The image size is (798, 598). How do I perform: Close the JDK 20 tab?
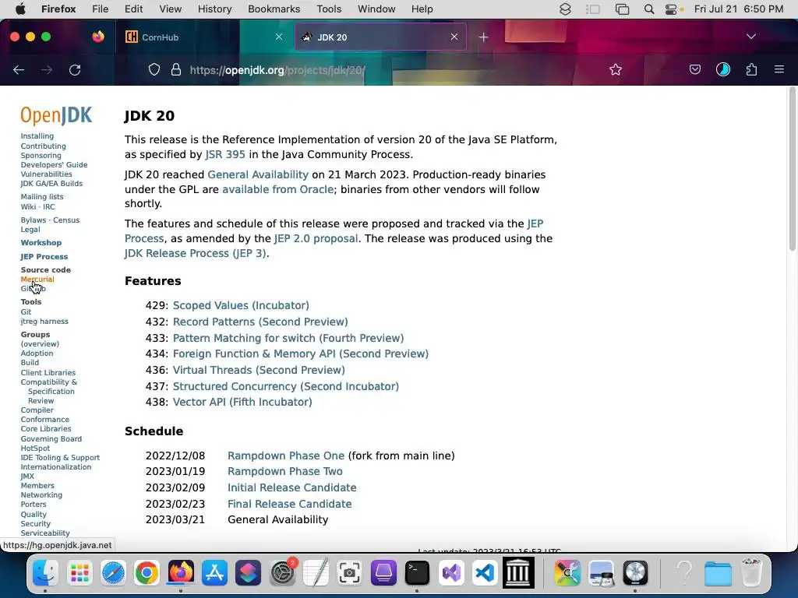tap(454, 37)
